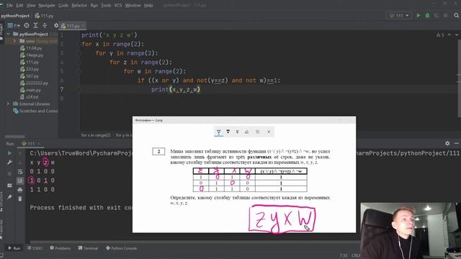Viewport: 461px width, 259px height.
Task: Select the pencil tool in Photos
Action: 228,132
